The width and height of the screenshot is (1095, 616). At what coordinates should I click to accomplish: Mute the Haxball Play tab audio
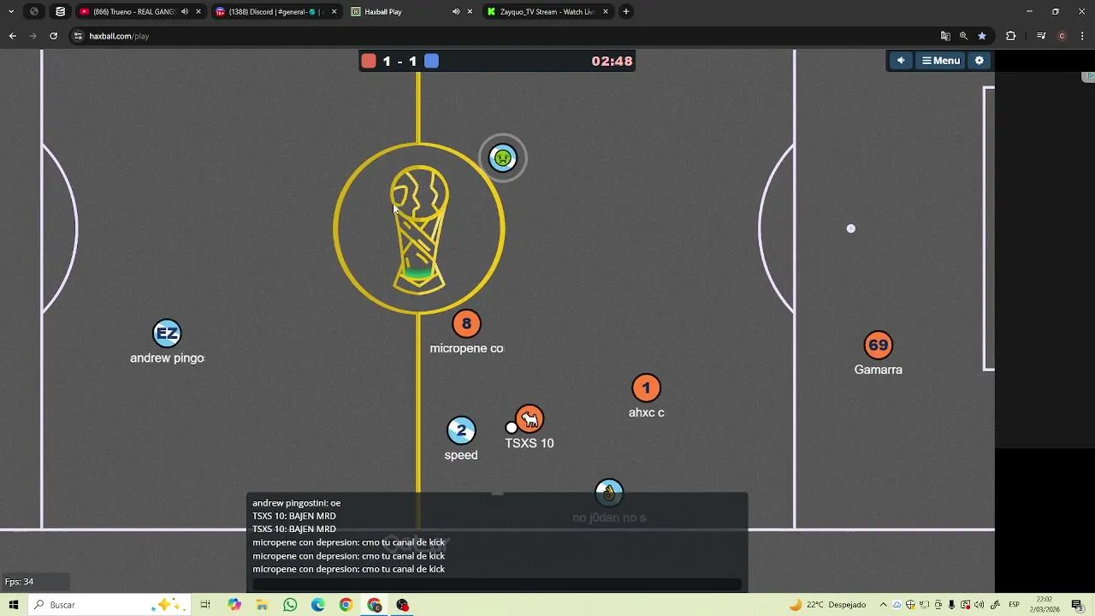pyautogui.click(x=456, y=12)
